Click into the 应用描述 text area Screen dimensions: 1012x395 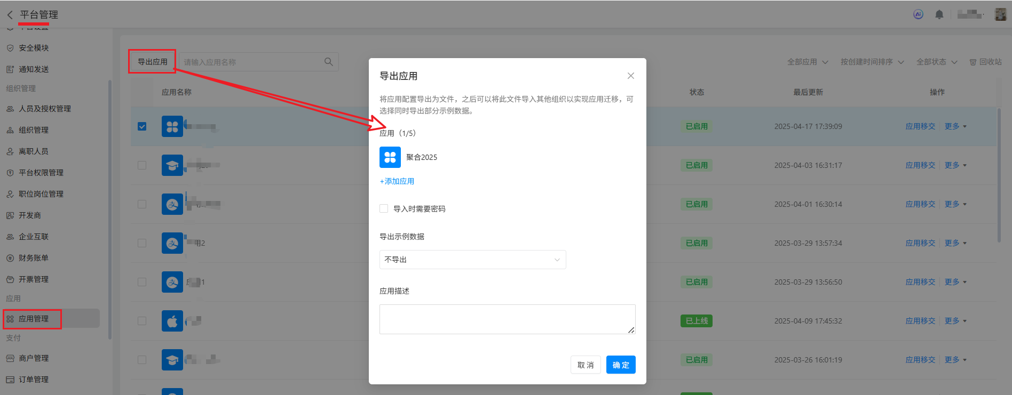(x=507, y=319)
